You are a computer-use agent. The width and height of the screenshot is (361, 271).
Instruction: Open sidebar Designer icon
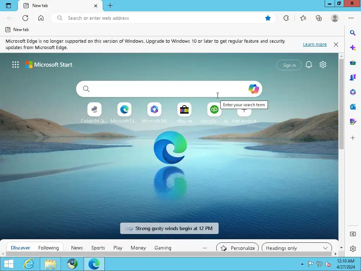[x=353, y=122]
